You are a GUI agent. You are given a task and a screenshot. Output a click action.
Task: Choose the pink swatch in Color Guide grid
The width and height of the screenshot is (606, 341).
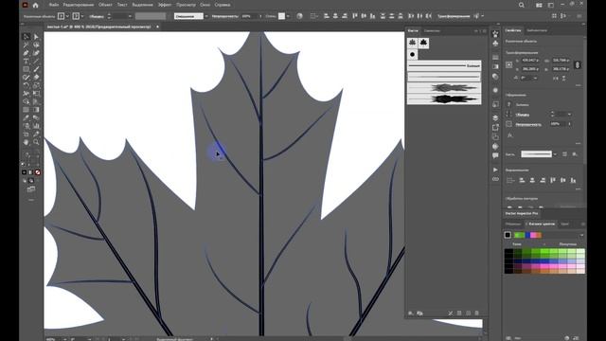tap(545, 266)
